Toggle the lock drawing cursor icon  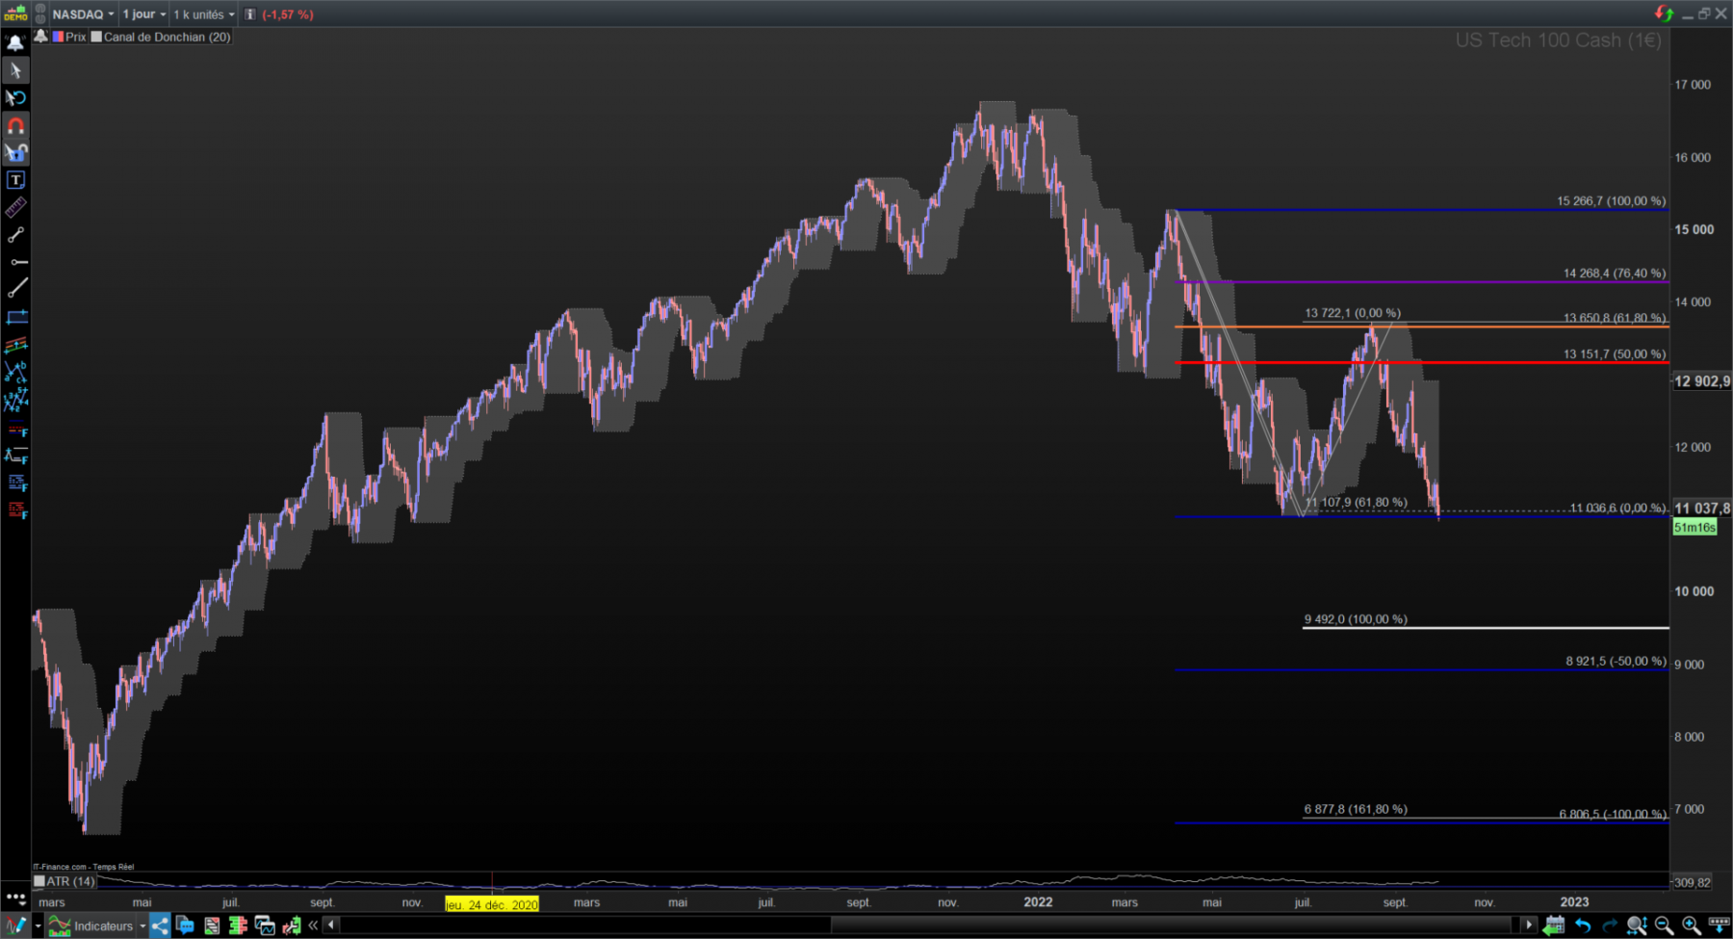point(15,152)
